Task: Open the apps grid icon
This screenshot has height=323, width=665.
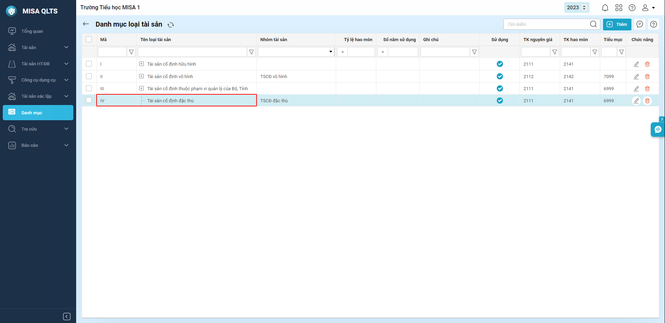Action: point(619,8)
